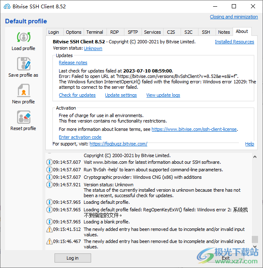Image resolution: width=263 pixels, height=268 pixels.
Task: Click the log panel scrollbar thumb
Action: click(255, 240)
